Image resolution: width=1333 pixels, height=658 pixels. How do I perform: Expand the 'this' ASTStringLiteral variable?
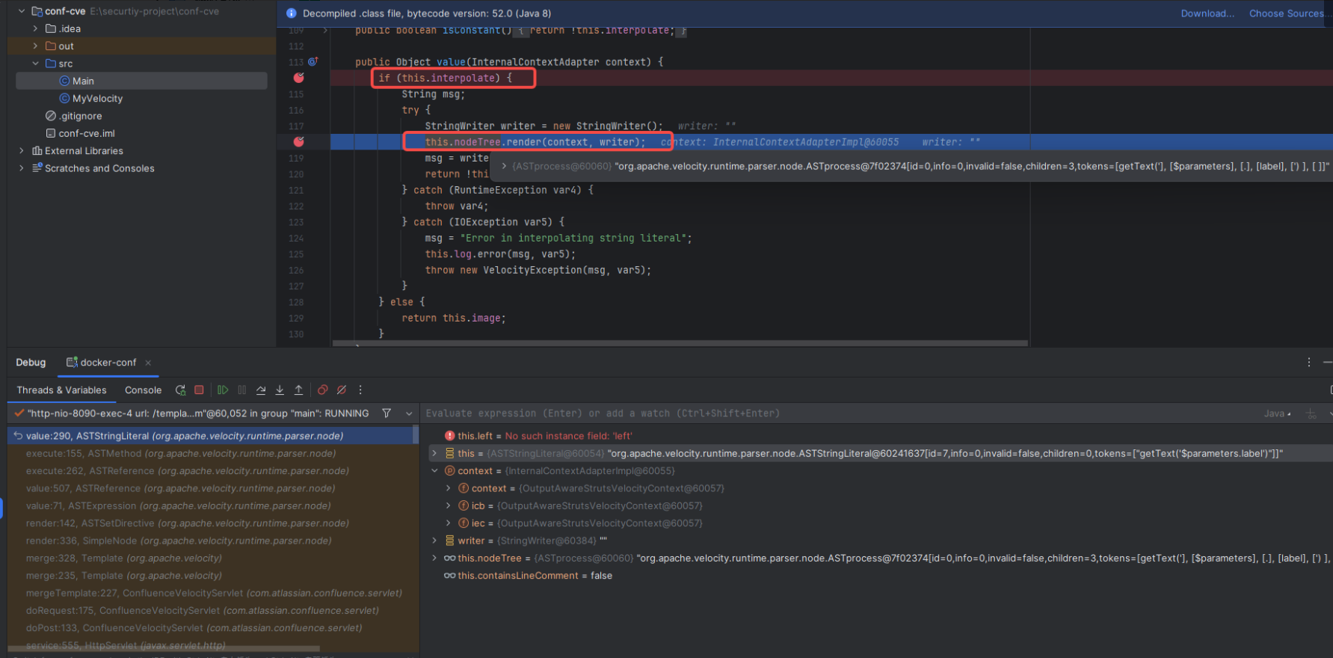(434, 453)
